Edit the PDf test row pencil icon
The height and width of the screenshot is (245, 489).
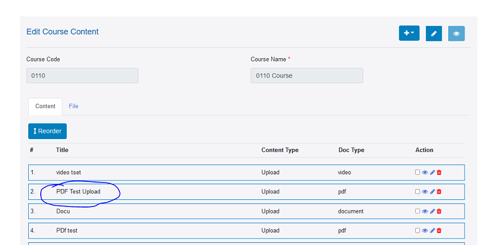[432, 231]
